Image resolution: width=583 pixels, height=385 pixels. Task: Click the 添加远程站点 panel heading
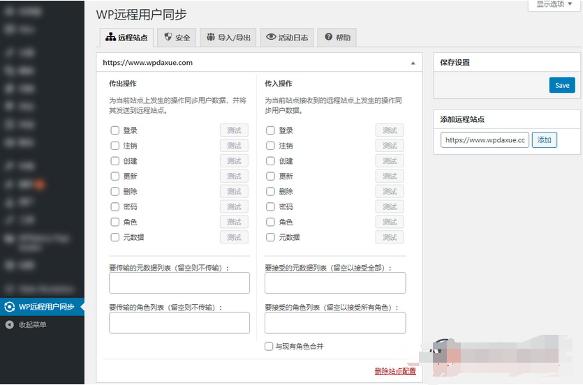point(462,119)
